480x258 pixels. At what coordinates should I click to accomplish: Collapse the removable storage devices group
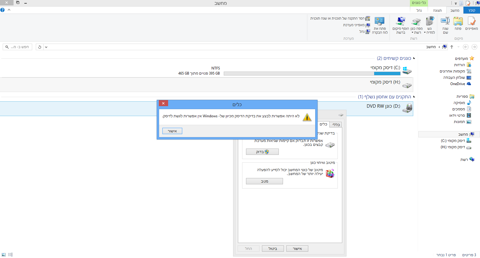pyautogui.click(x=414, y=97)
